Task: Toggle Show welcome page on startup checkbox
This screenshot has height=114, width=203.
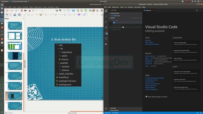Action: (146, 97)
